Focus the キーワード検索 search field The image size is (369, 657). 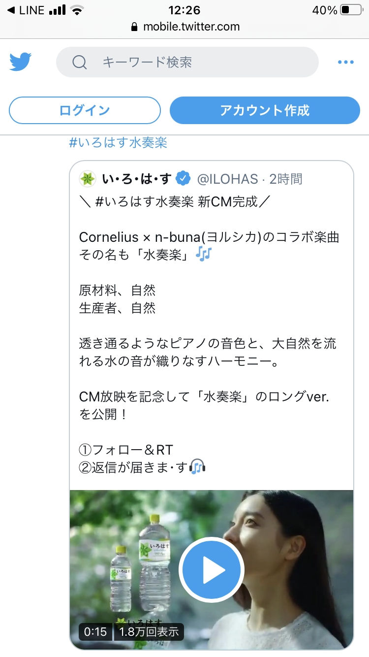197,62
